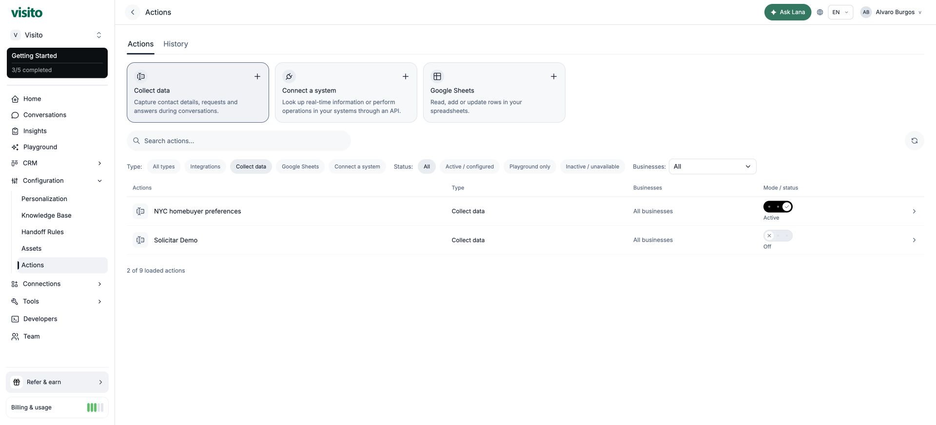This screenshot has height=425, width=936.
Task: Open the Visito workspace switcher
Action: [57, 35]
